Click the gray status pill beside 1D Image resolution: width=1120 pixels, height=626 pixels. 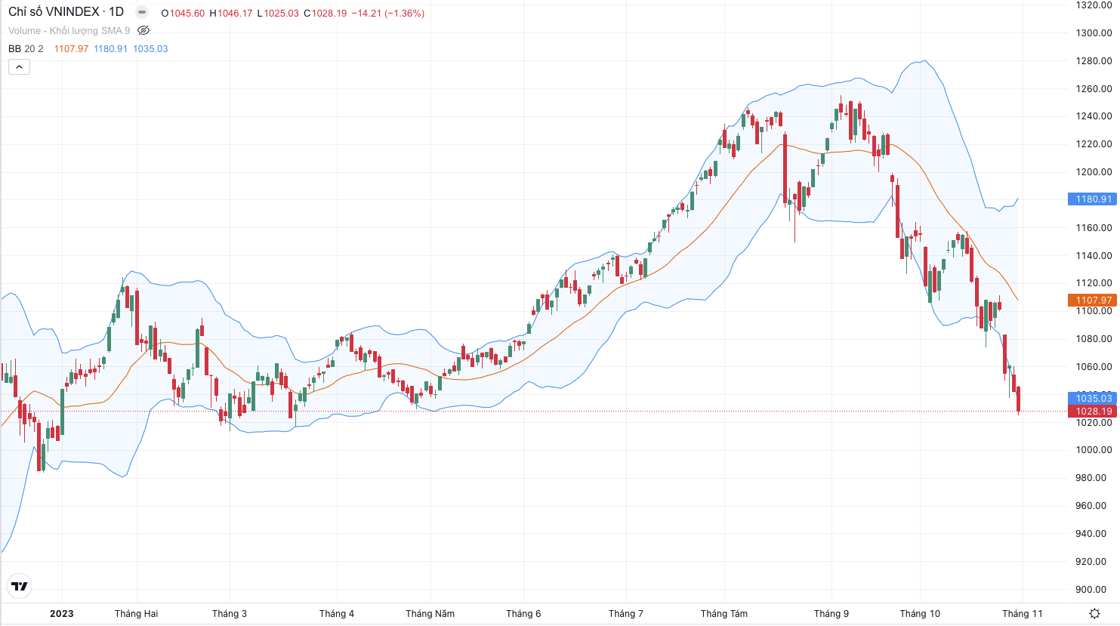(141, 12)
